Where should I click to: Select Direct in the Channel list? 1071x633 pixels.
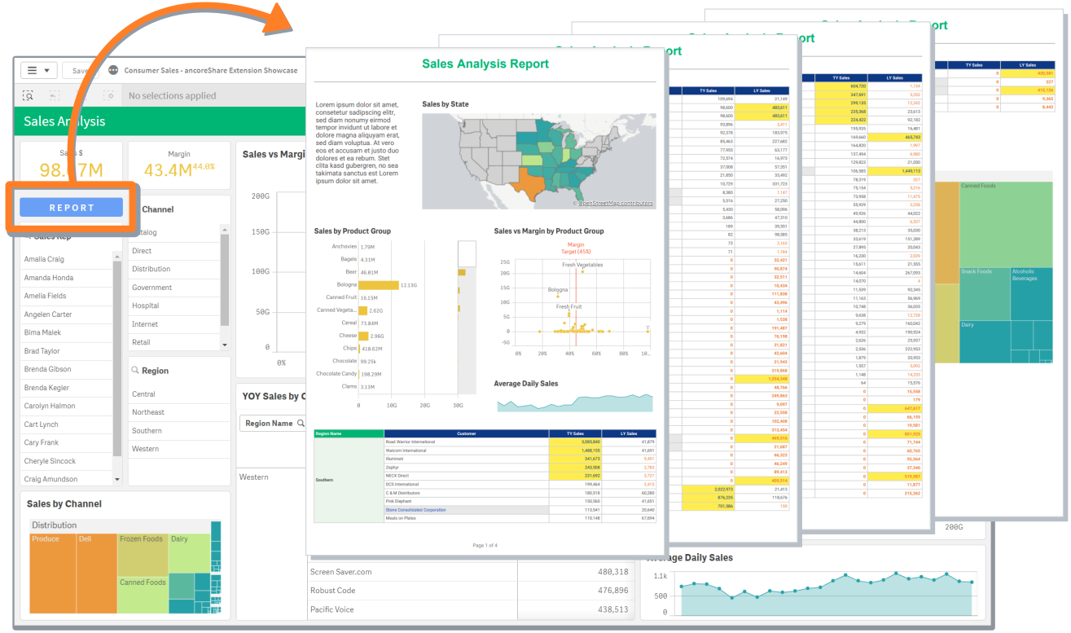coord(174,251)
